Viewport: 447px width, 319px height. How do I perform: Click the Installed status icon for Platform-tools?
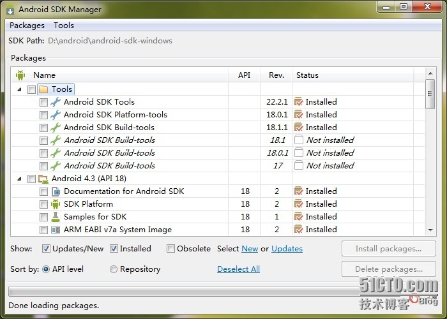(x=298, y=114)
